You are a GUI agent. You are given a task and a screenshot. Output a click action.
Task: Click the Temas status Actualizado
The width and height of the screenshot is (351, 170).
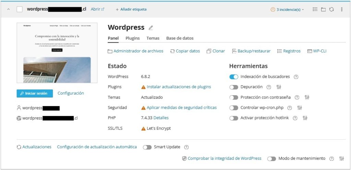(x=152, y=97)
